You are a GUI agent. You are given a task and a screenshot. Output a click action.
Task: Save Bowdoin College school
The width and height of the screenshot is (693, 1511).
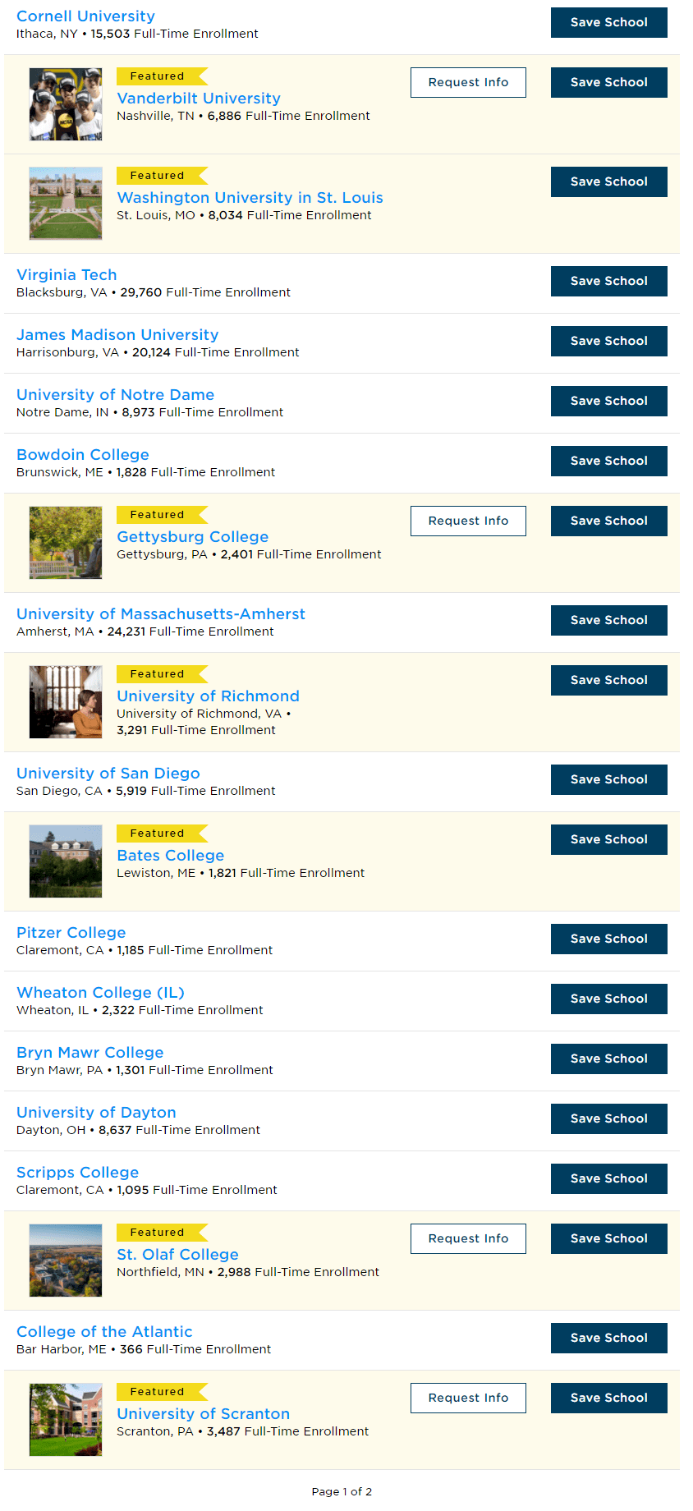pyautogui.click(x=609, y=461)
